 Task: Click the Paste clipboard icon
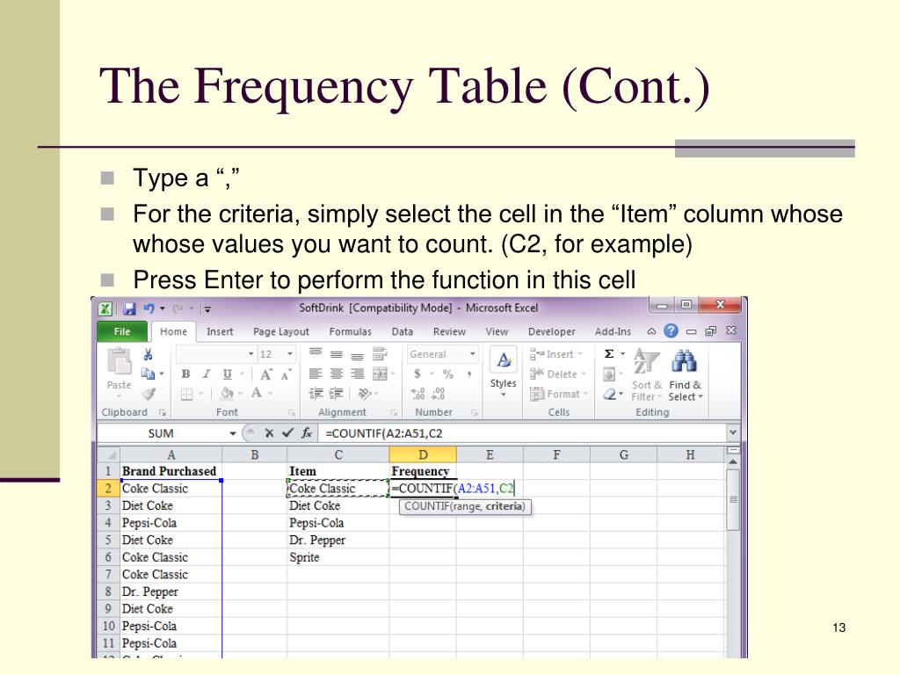(x=119, y=363)
